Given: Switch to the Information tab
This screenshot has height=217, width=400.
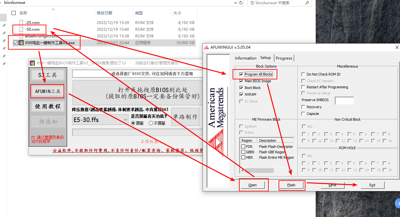Looking at the screenshot, I should pyautogui.click(x=245, y=58).
